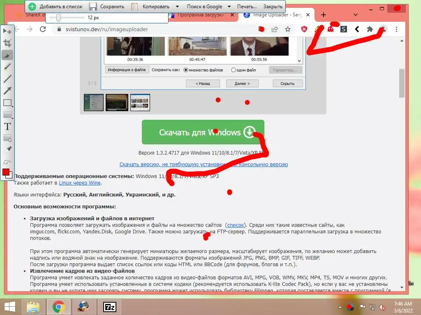The width and height of the screenshot is (421, 315).
Task: Click the brush size slider handle
Action: coord(58,18)
